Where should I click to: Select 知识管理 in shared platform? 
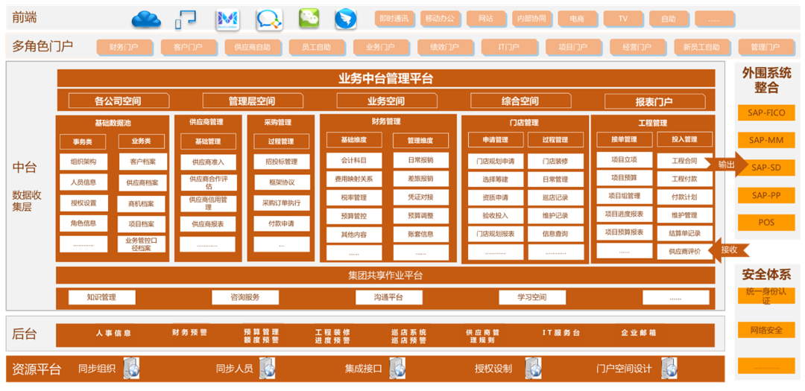tap(101, 298)
